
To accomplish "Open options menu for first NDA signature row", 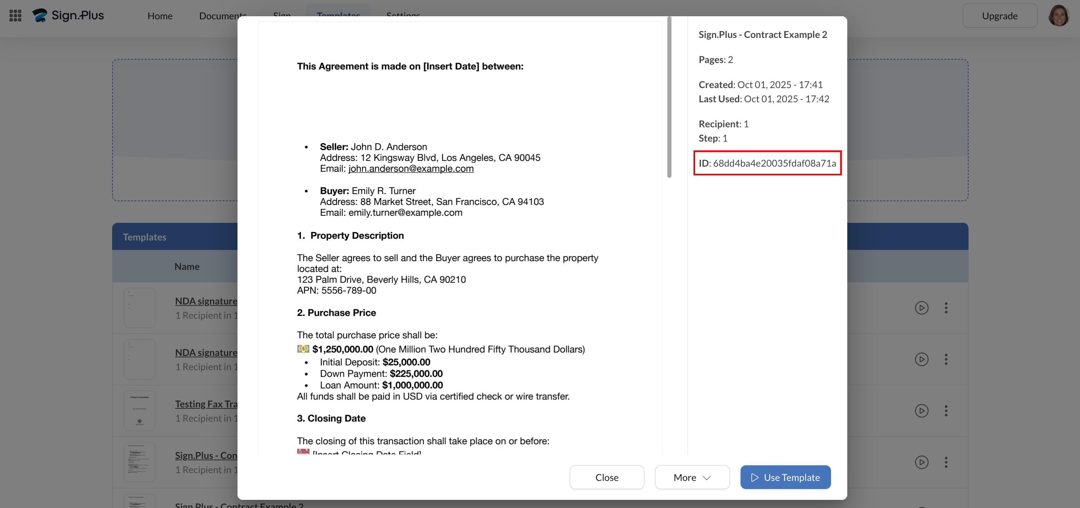I will pyautogui.click(x=946, y=308).
